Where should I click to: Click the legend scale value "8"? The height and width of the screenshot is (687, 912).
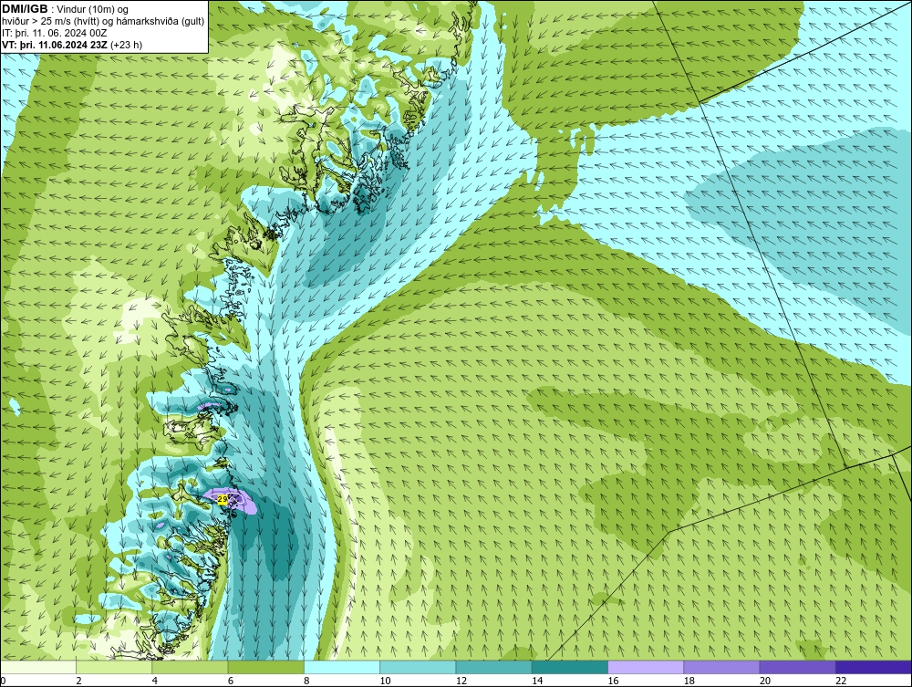tap(306, 682)
